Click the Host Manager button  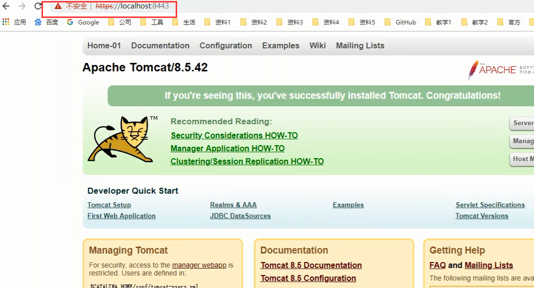(x=522, y=159)
